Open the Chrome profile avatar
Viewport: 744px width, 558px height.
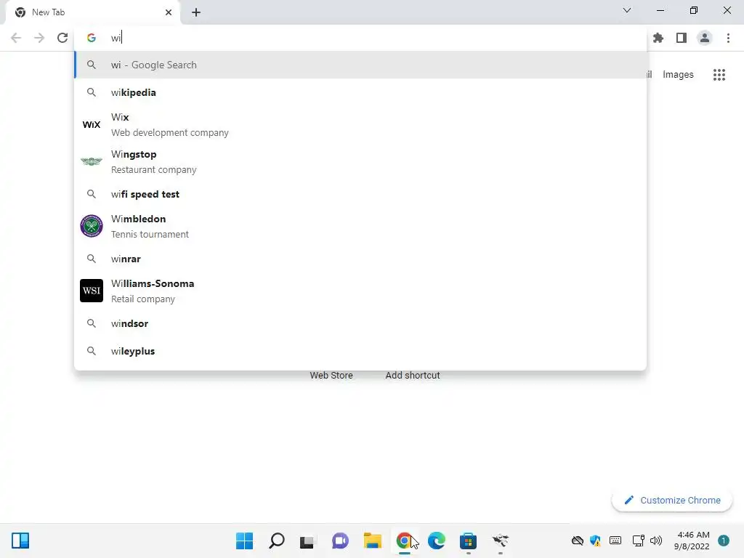[x=705, y=38]
